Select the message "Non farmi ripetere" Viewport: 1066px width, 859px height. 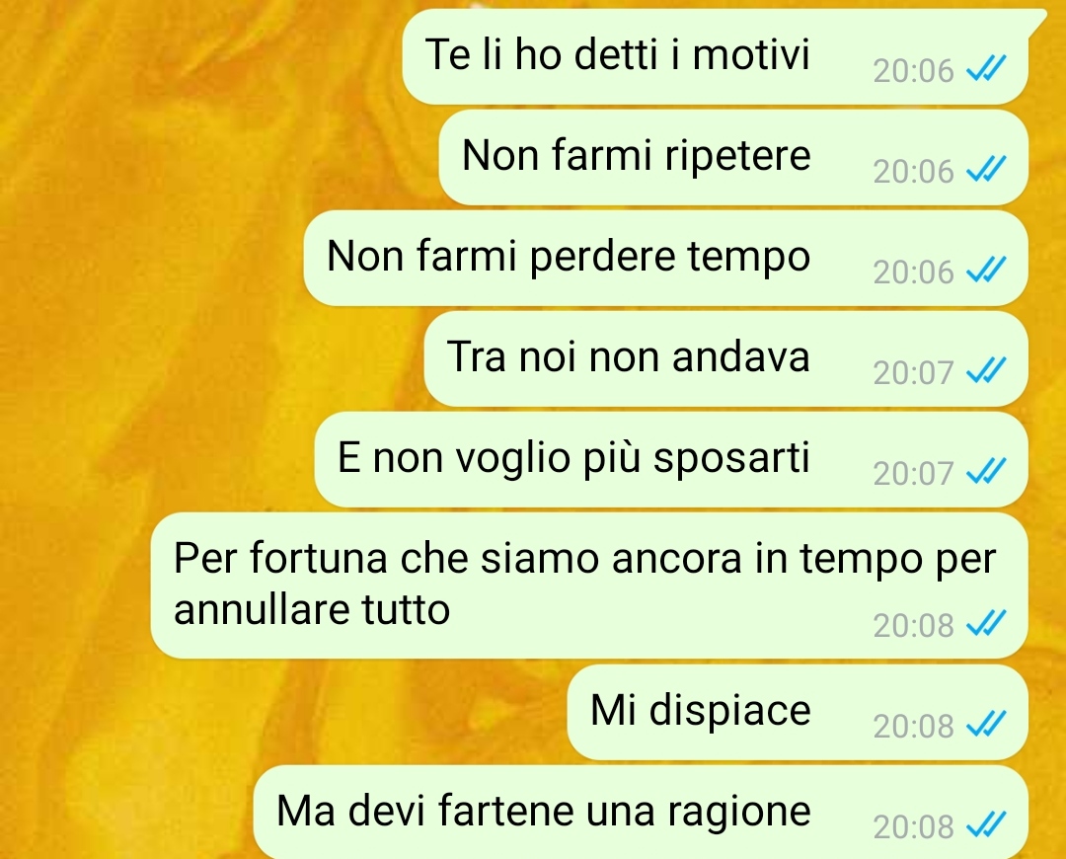pyautogui.click(x=733, y=158)
